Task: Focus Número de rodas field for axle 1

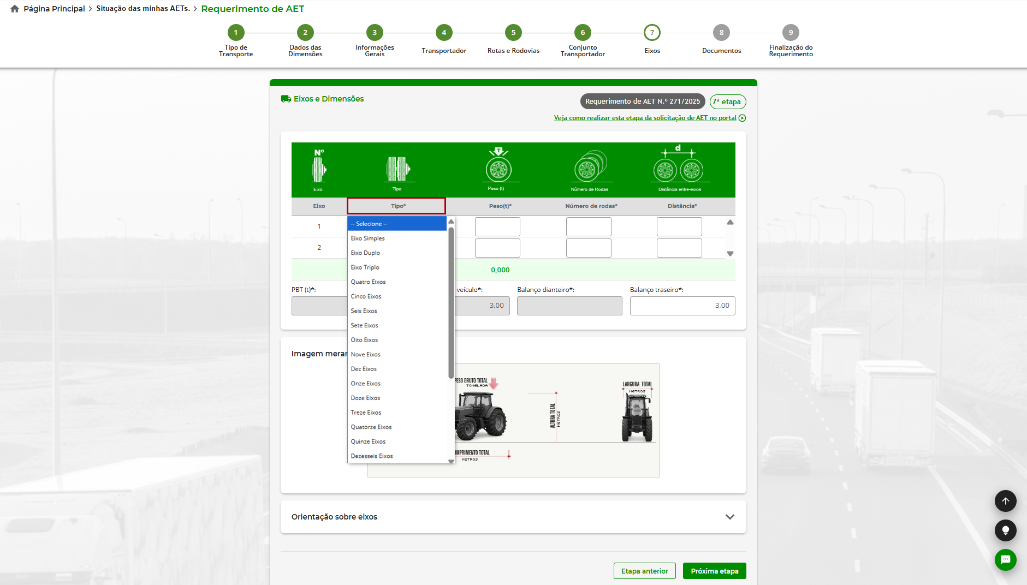Action: point(589,226)
